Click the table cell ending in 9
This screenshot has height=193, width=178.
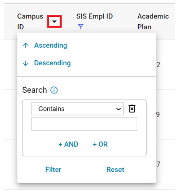[x=158, y=114]
